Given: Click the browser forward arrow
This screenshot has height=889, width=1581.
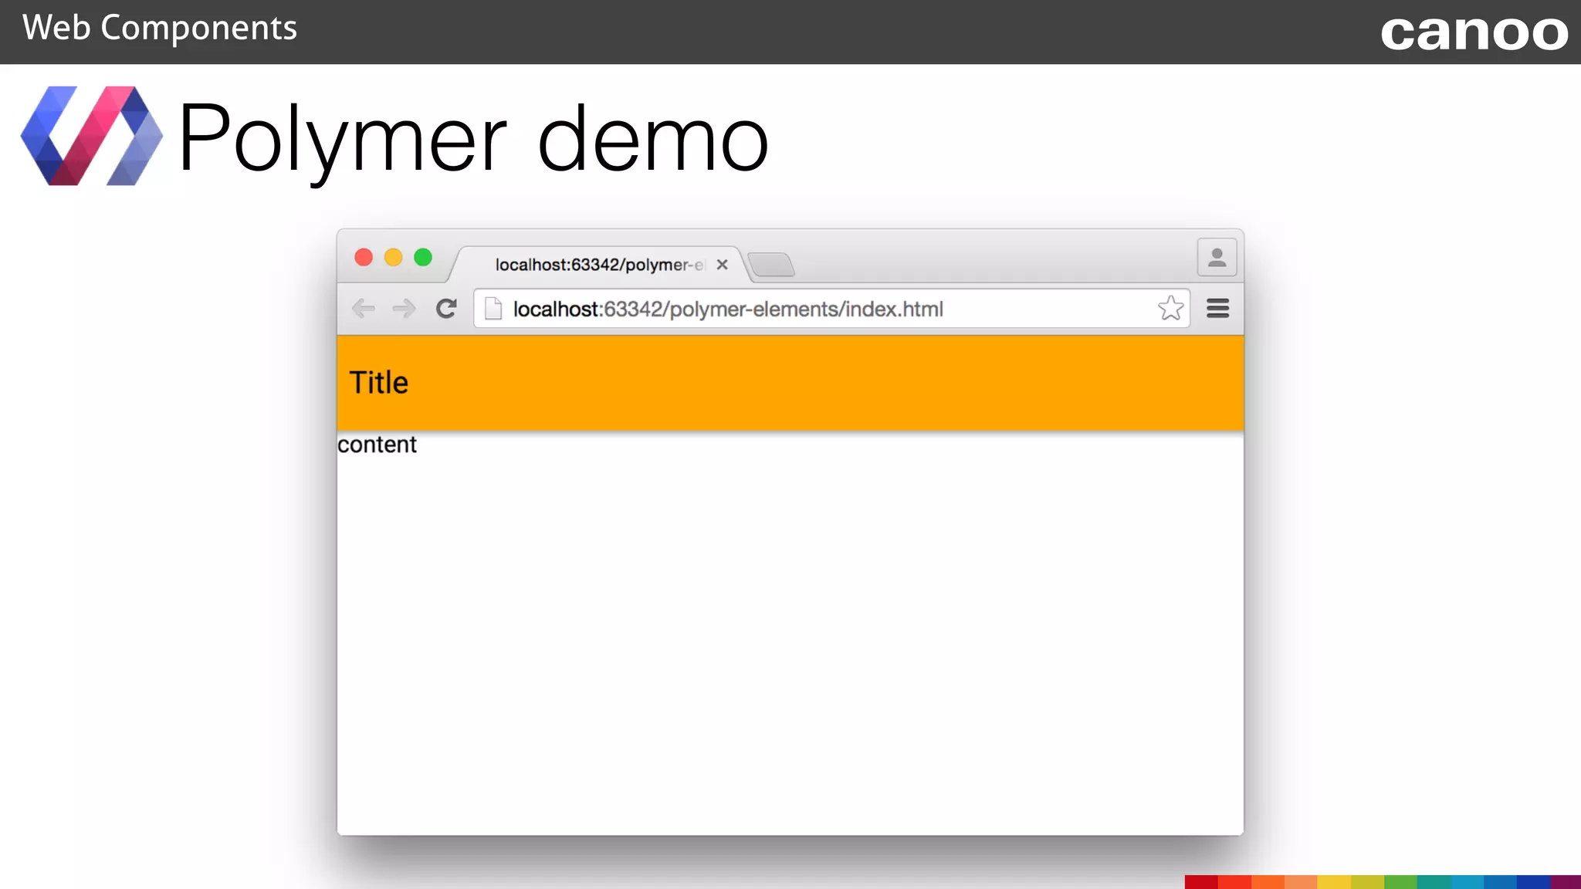Looking at the screenshot, I should 404,309.
